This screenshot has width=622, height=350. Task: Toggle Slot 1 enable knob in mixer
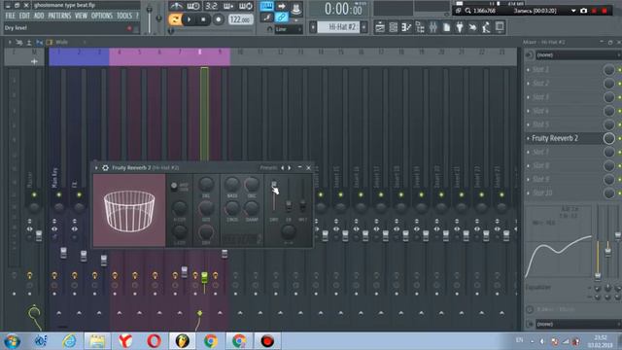tap(609, 70)
